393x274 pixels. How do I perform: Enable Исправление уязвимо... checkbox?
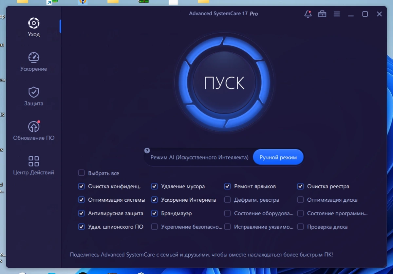pos(227,227)
